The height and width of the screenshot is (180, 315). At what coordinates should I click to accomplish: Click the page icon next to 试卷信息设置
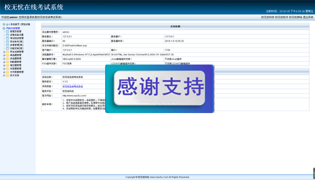point(7,35)
